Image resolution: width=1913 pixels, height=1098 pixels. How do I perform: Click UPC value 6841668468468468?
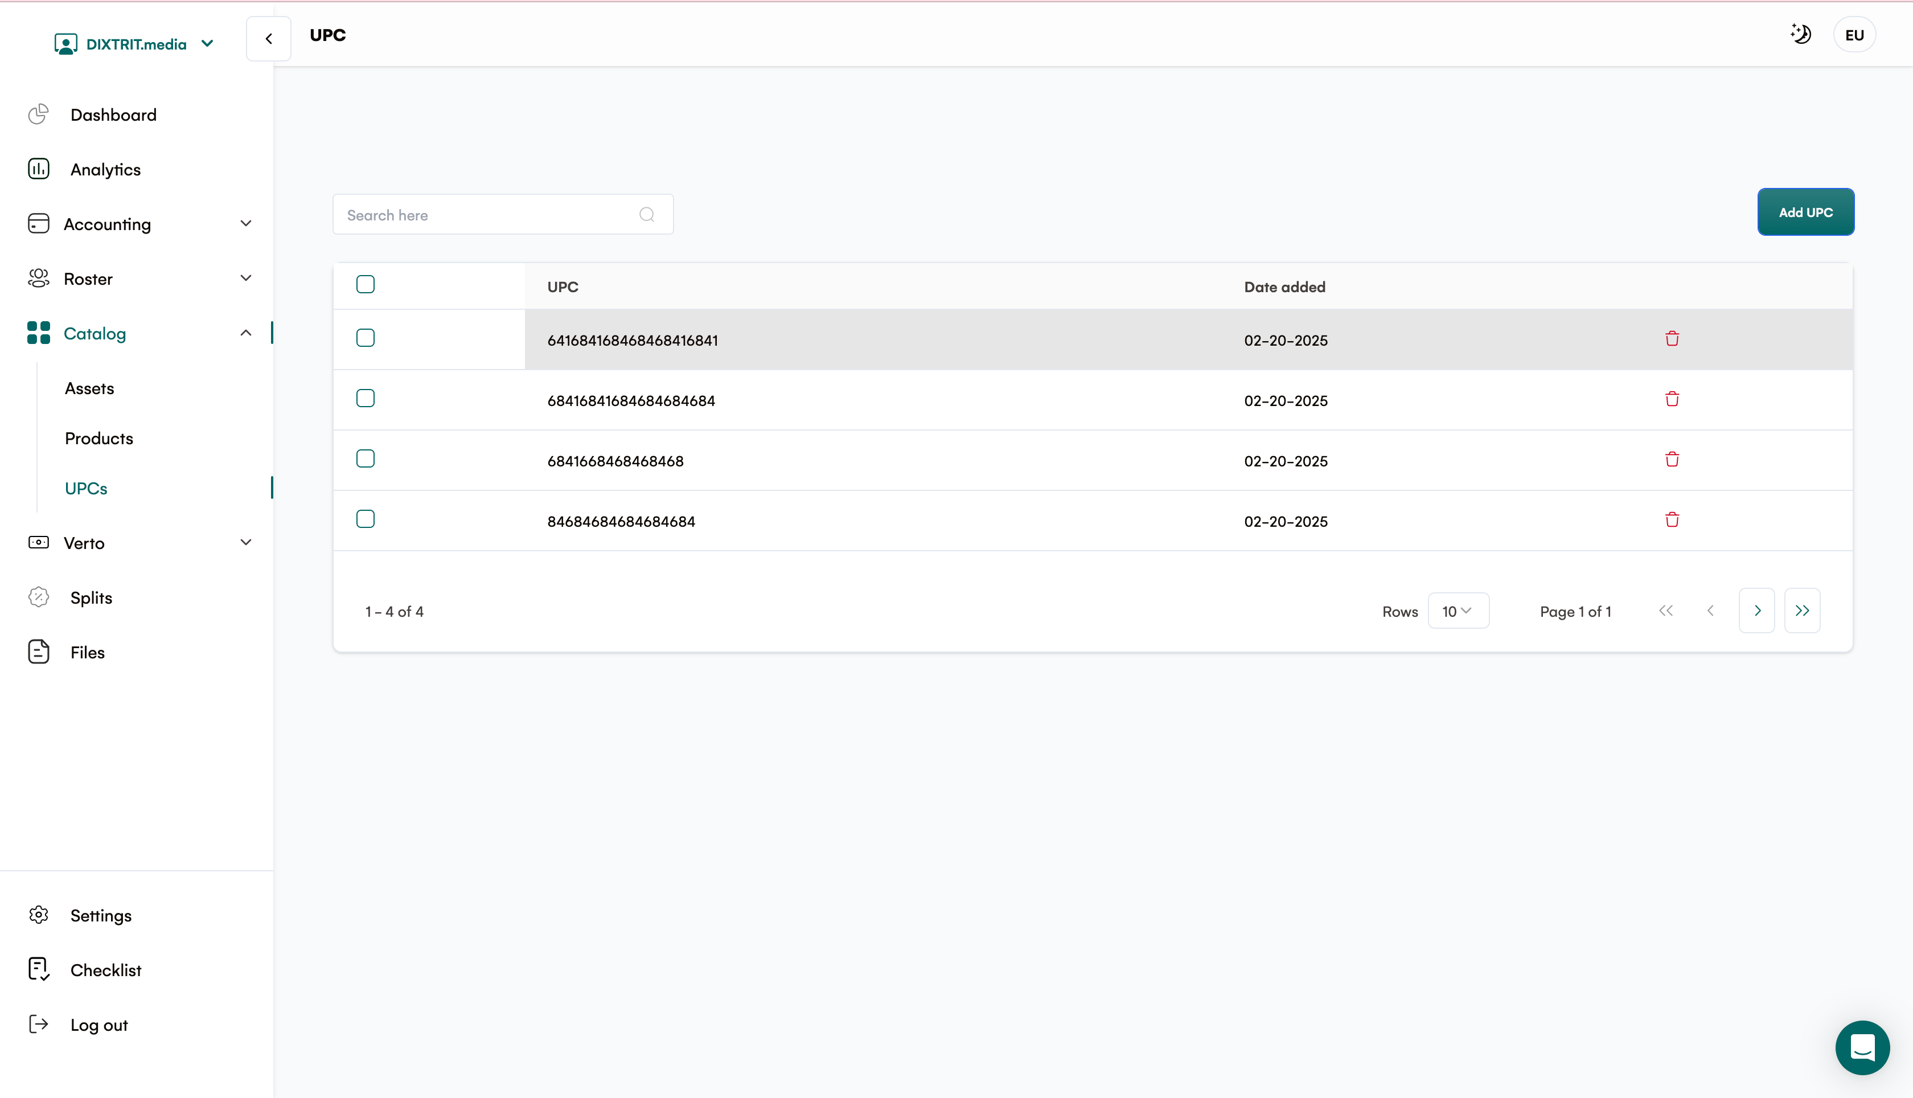pyautogui.click(x=615, y=461)
